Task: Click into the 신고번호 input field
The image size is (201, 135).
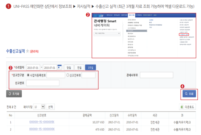Action: tap(43, 83)
